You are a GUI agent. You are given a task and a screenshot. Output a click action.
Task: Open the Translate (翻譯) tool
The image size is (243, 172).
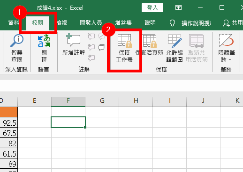44,48
